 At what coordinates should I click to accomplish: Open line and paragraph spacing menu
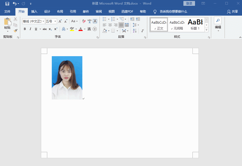135,25
